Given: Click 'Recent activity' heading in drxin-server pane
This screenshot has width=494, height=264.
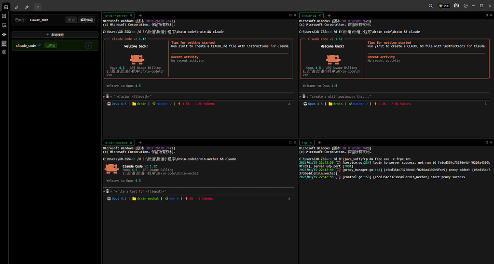Looking at the screenshot, I should tap(185, 57).
